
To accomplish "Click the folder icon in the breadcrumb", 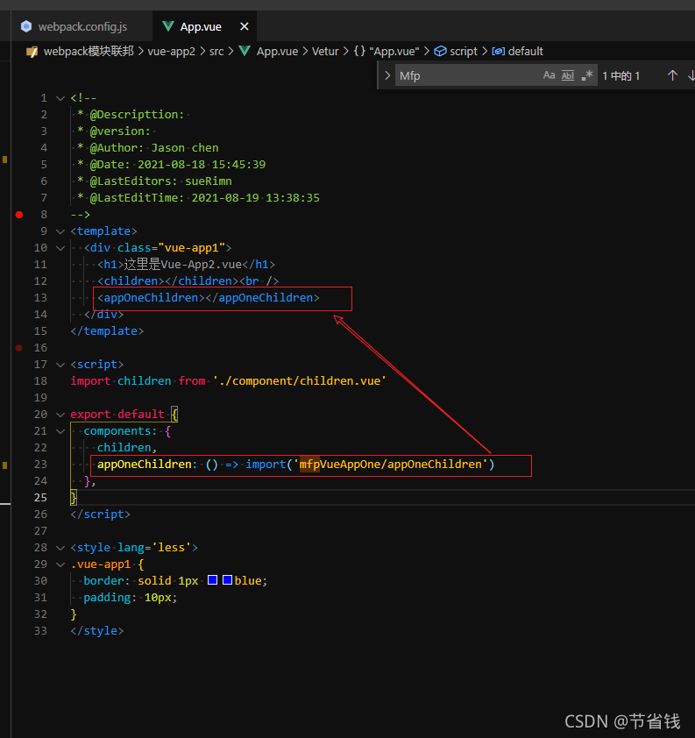I will click(x=32, y=52).
